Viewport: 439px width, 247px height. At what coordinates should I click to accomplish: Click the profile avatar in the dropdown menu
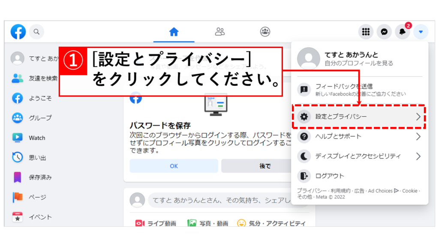pyautogui.click(x=309, y=58)
